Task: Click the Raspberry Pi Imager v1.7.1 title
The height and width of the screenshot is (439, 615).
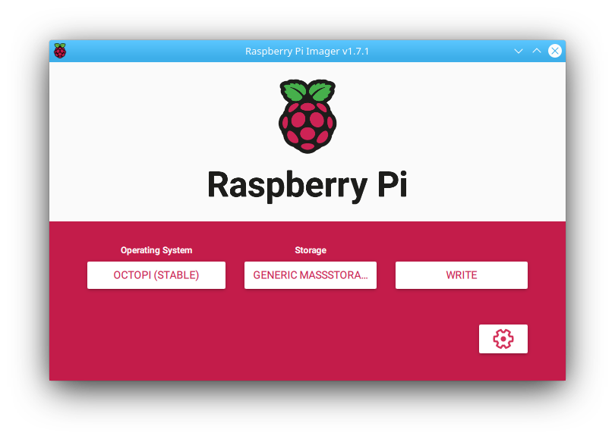Action: click(x=307, y=52)
